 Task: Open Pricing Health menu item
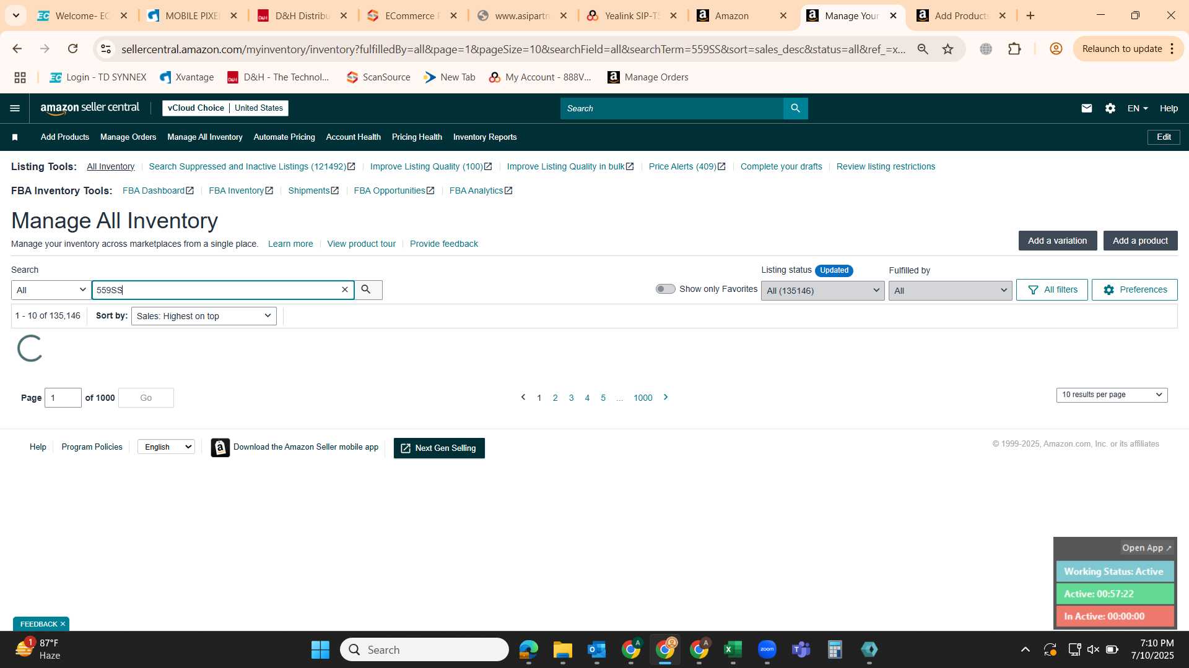click(x=417, y=137)
